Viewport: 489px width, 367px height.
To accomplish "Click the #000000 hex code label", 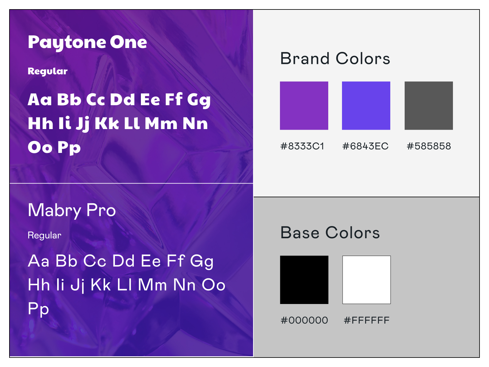I will [304, 321].
